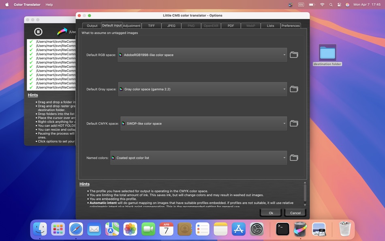
Task: Open Default CMYK space dropdown
Action: point(203,123)
